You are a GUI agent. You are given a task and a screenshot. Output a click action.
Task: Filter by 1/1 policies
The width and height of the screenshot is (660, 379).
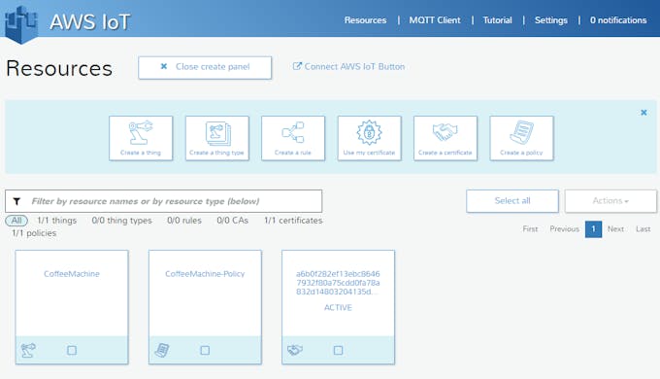tap(34, 233)
